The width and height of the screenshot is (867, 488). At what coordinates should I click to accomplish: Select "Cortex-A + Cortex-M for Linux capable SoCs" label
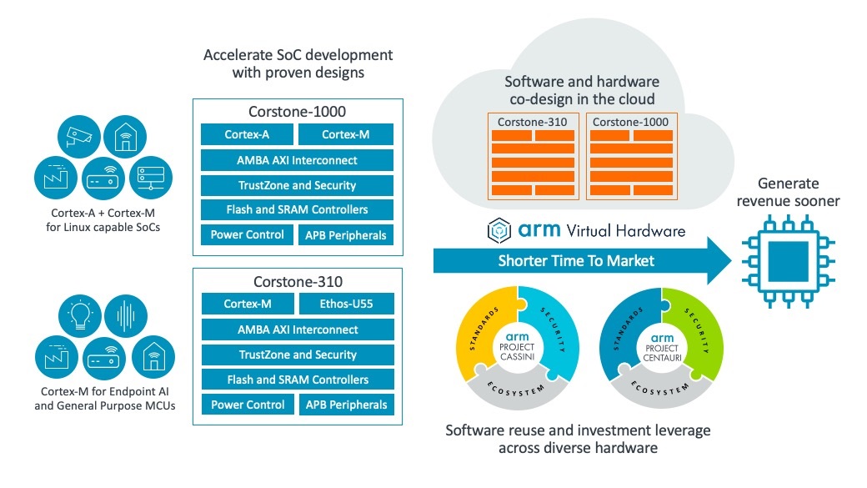pyautogui.click(x=103, y=219)
